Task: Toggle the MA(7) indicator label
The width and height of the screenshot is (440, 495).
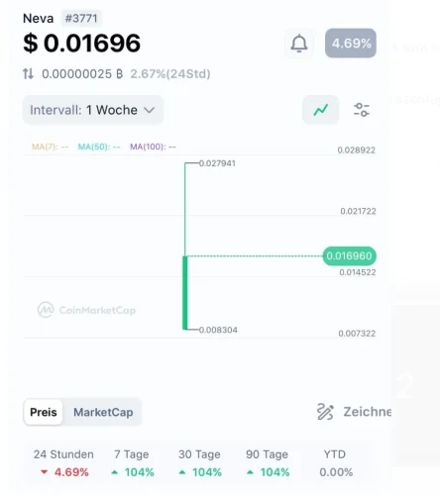Action: point(51,147)
